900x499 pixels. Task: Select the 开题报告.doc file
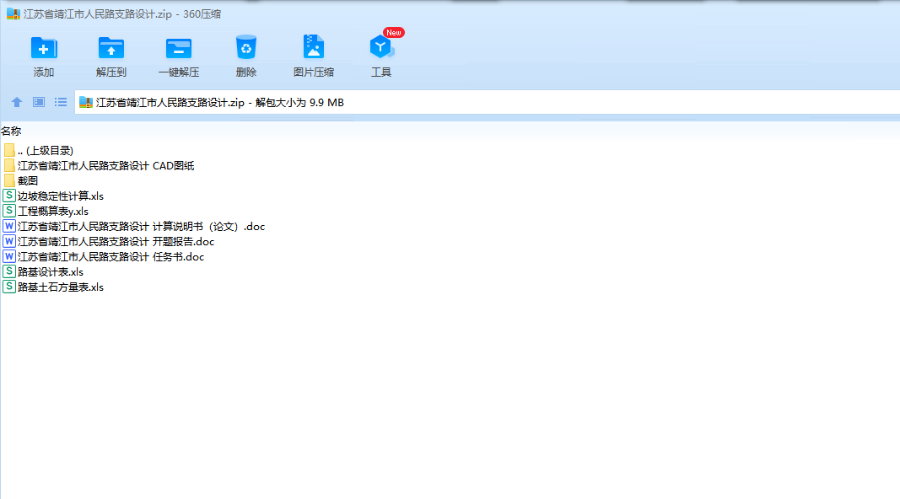[x=116, y=241]
